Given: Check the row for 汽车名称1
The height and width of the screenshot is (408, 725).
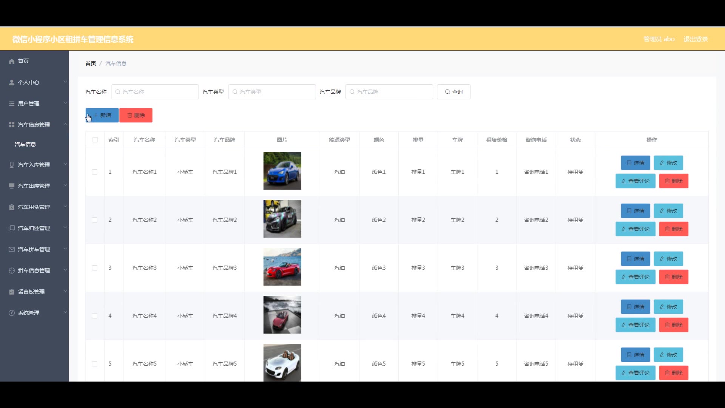Looking at the screenshot, I should 95,172.
